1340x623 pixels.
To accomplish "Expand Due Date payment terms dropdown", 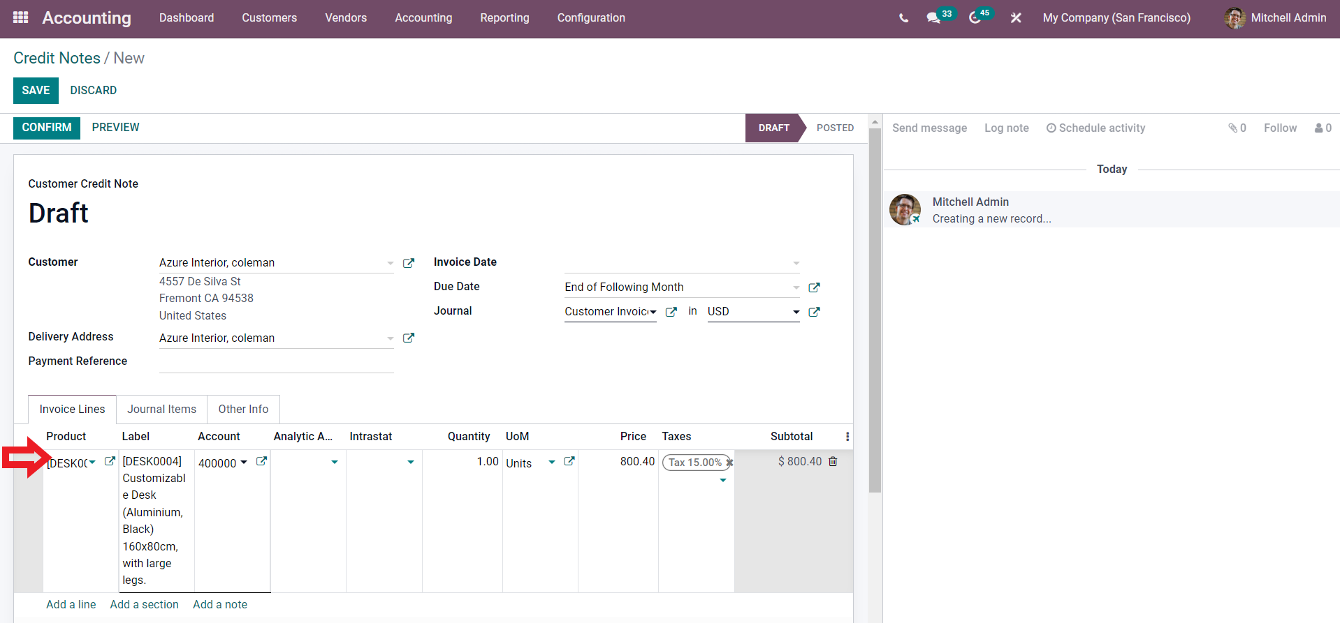I will 796,287.
